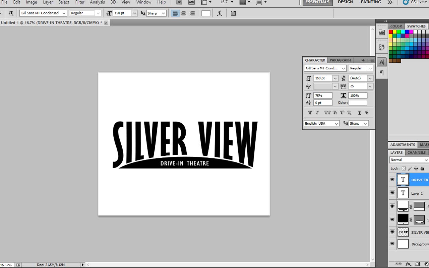The height and width of the screenshot is (268, 429).
Task: Open Create Warped Text dialog
Action: coord(220,13)
